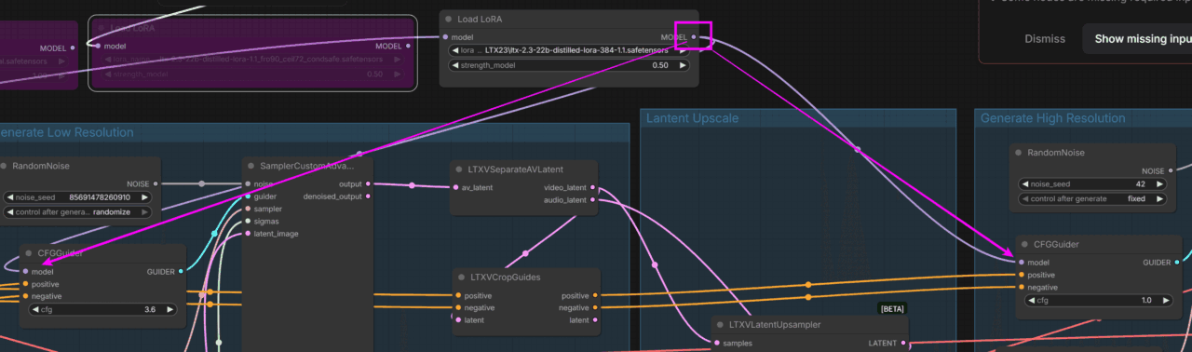Click model input slot on the outlined bypassed Load LoRA
This screenshot has height=352, width=1192.
[98, 46]
